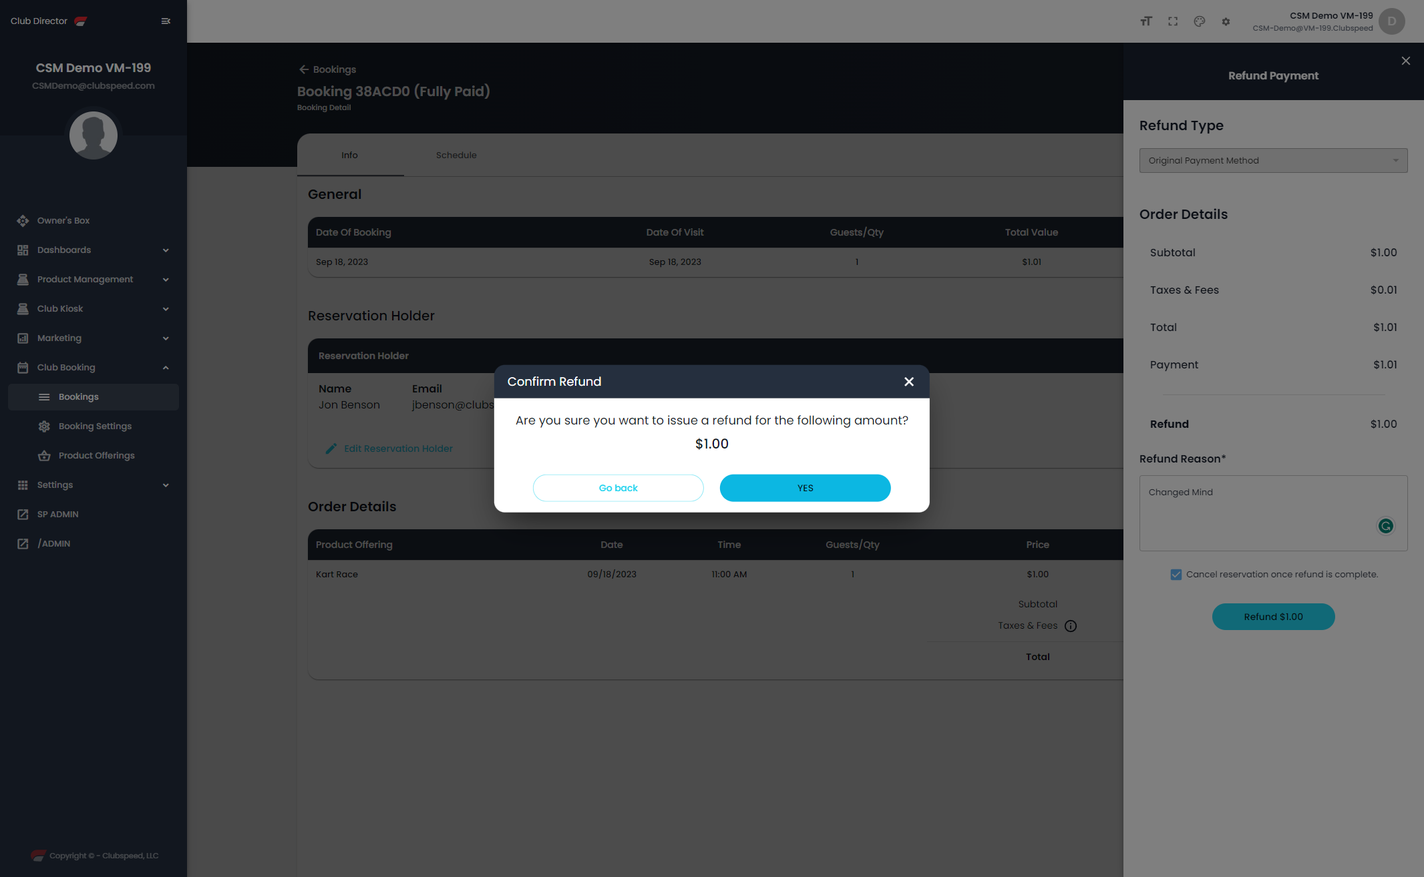
Task: Expand the Dashboards menu chevron
Action: 166,250
